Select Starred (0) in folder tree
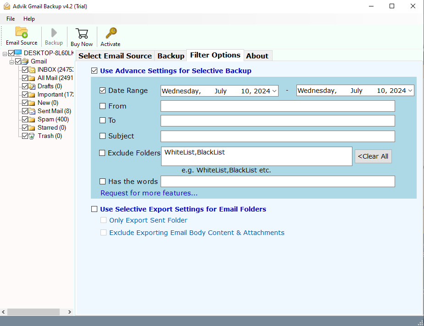Screen dimensions: 424x326 (x=52, y=128)
